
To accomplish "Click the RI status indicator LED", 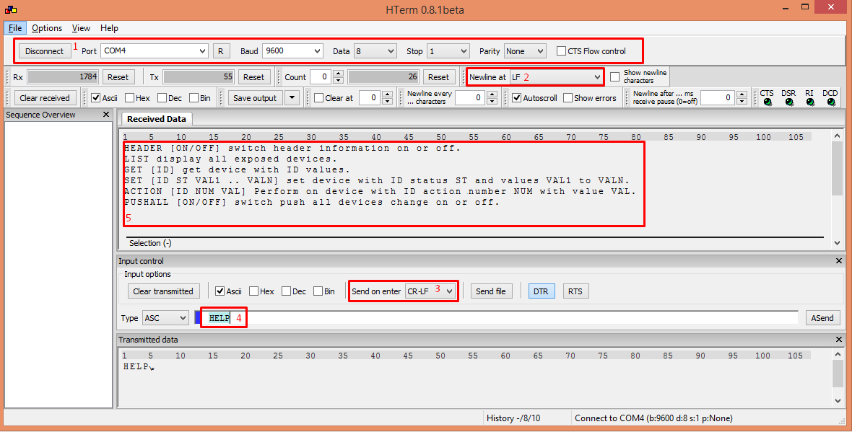I will [x=809, y=102].
